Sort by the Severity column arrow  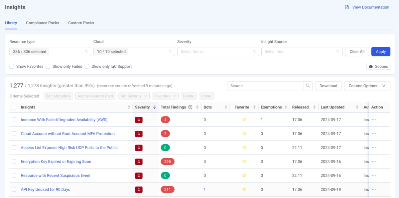pos(154,107)
